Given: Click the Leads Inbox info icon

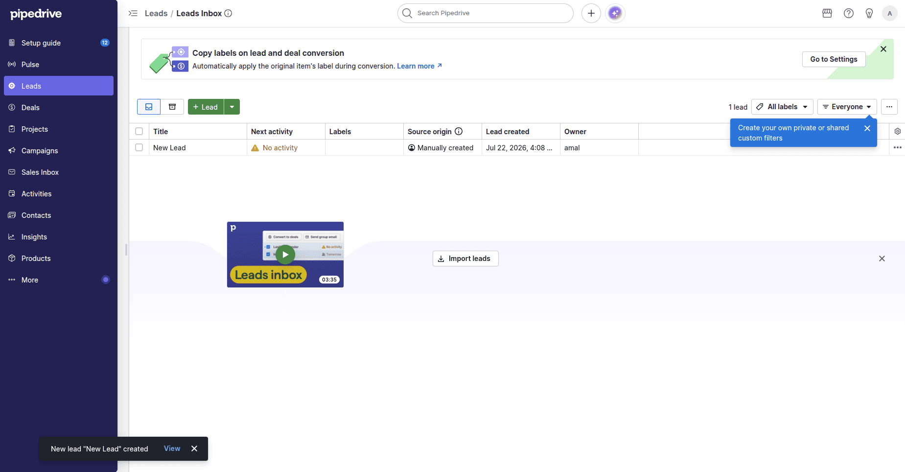Looking at the screenshot, I should coord(228,13).
